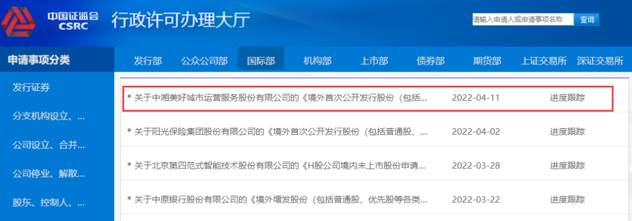
Task: Open the 中湘美好城市运营服务 application link
Action: coord(280,97)
